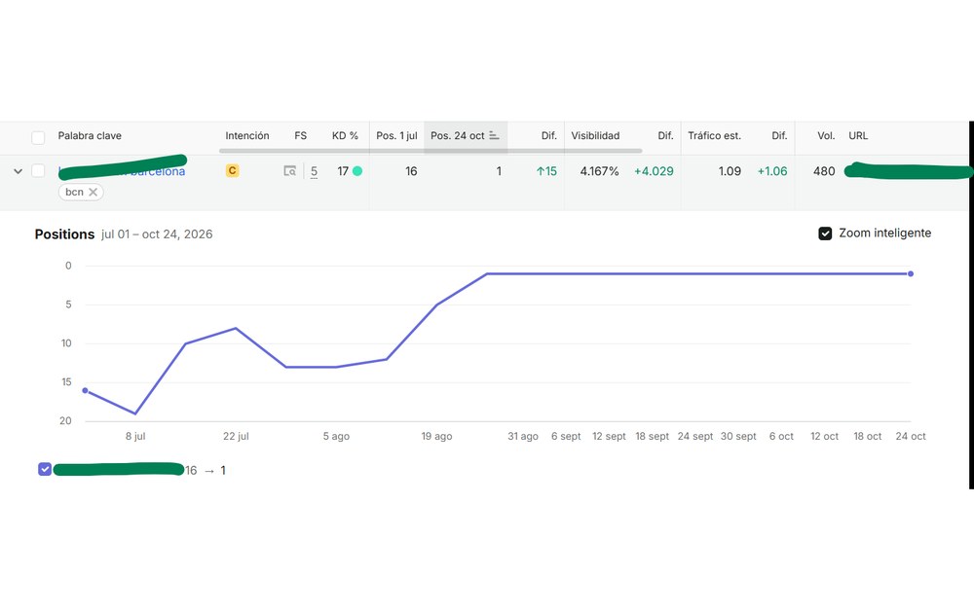Tick the select-all checkbox in header
Screen dimensions: 974x611
pos(38,137)
